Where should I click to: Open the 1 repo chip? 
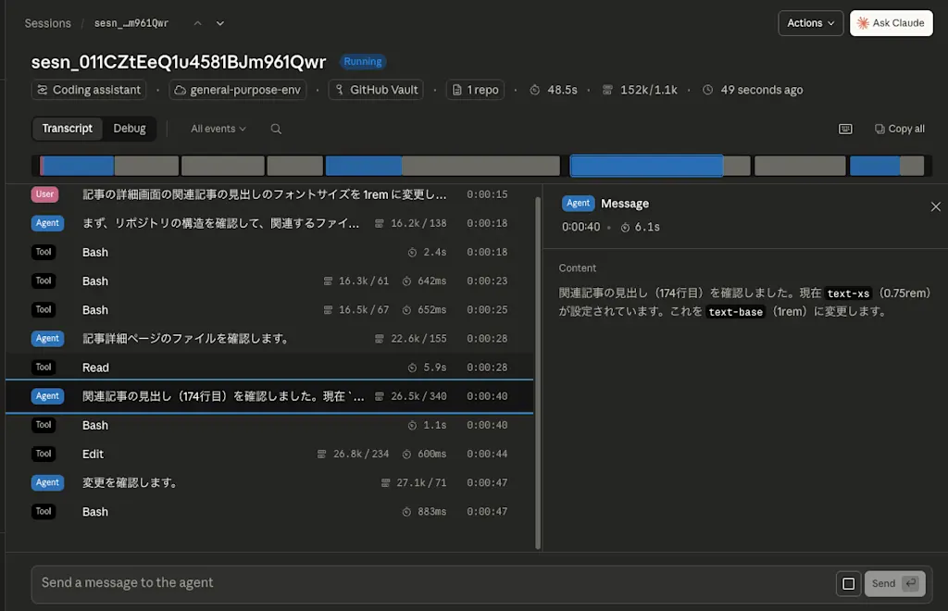tap(475, 90)
